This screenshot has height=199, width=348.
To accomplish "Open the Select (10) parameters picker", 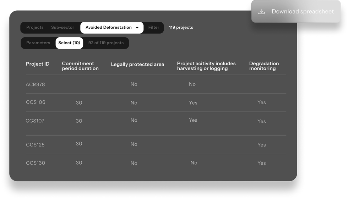I will pyautogui.click(x=69, y=43).
